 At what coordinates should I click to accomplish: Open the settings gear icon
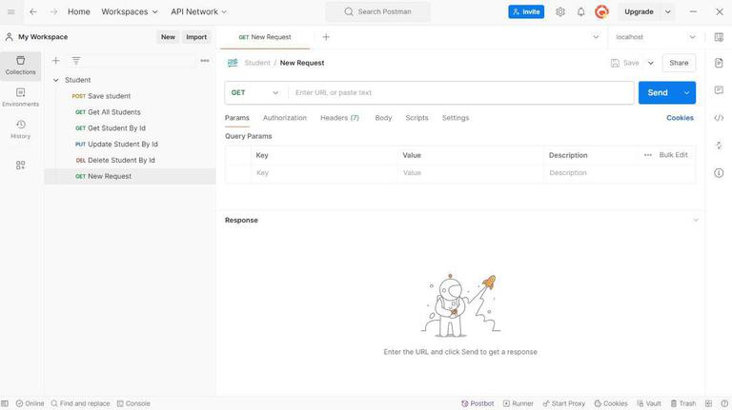(560, 11)
